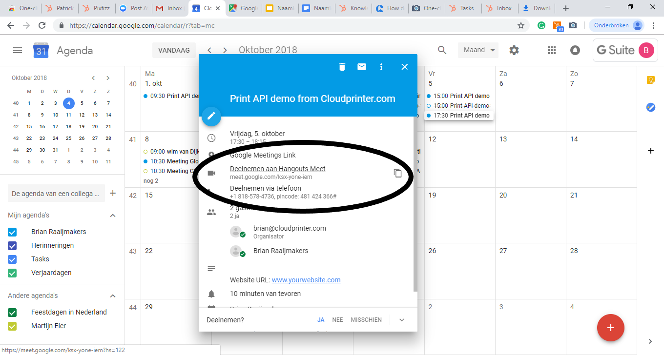The image size is (664, 355).
Task: Add colleague's calendar plus icon
Action: click(x=113, y=193)
